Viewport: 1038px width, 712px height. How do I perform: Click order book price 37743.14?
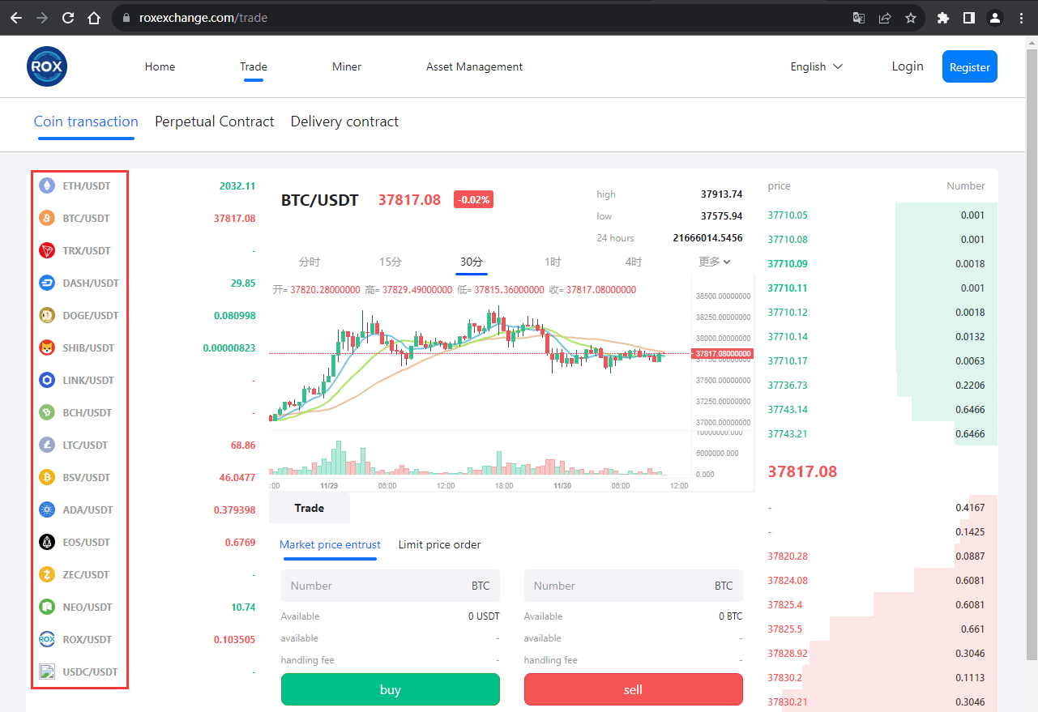[788, 409]
